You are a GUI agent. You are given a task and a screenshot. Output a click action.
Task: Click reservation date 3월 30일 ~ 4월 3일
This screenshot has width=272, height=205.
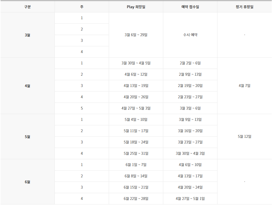(190, 154)
